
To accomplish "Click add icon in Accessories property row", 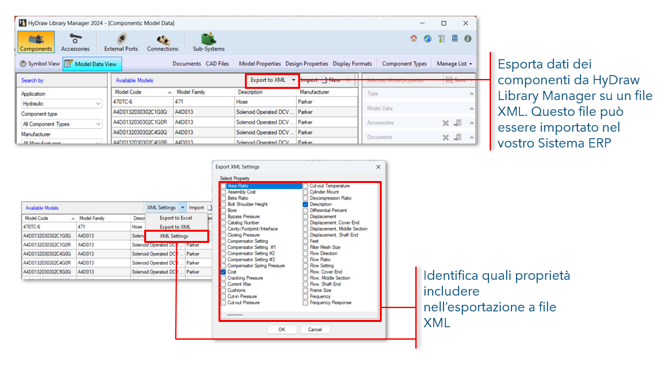I will [x=457, y=123].
